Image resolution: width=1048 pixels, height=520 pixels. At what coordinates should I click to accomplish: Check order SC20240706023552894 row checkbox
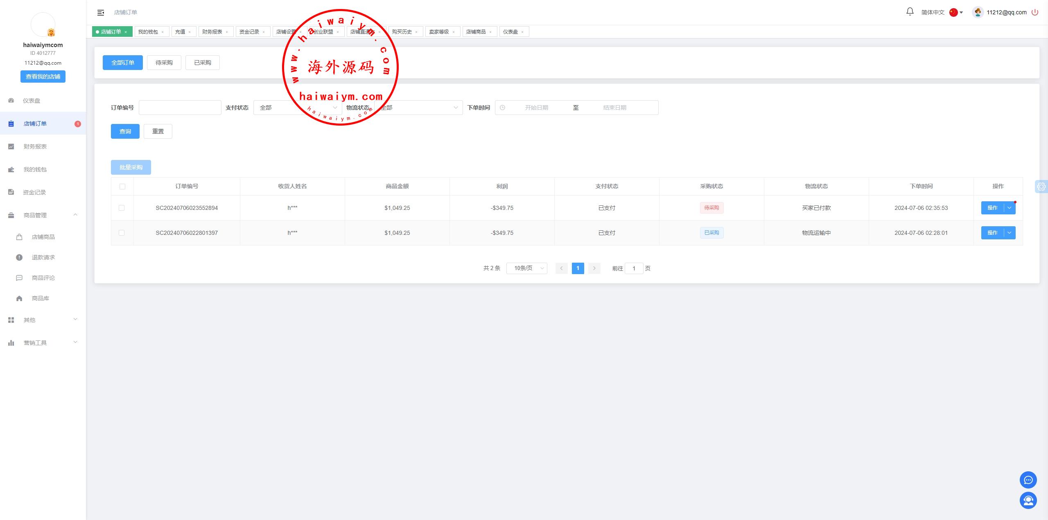point(122,208)
